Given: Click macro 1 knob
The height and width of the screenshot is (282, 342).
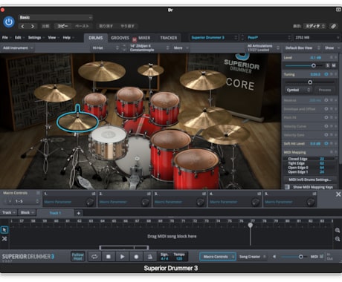Looking at the screenshot, I should pos(89,202).
